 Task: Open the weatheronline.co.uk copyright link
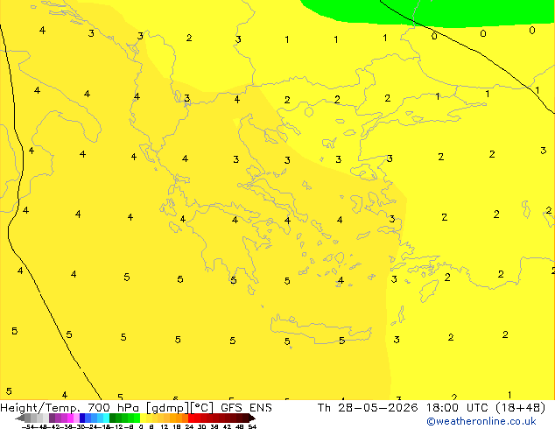pos(481,421)
